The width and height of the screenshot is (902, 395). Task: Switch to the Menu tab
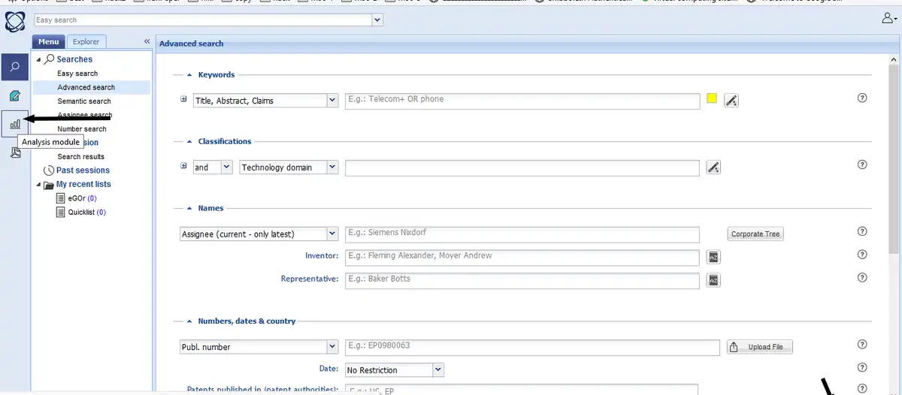49,42
